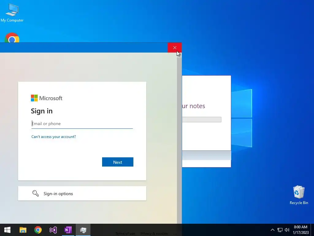Open Visual Studio from the taskbar
The image size is (314, 236).
(x=53, y=230)
